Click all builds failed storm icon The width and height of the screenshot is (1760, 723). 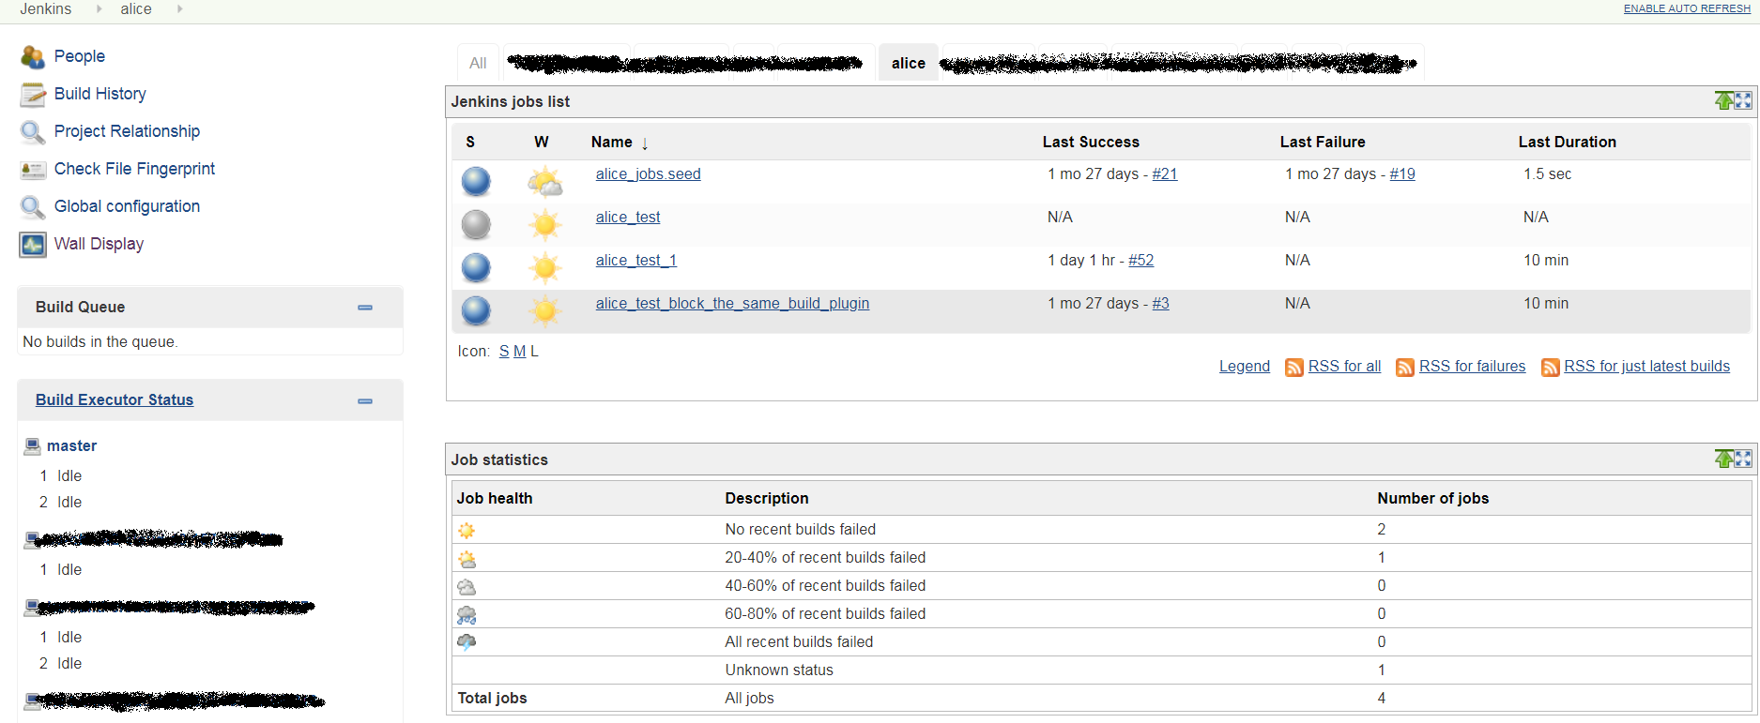tap(467, 642)
